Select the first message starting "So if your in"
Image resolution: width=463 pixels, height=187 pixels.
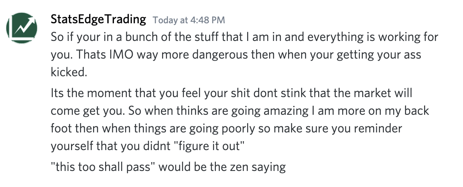(244, 55)
